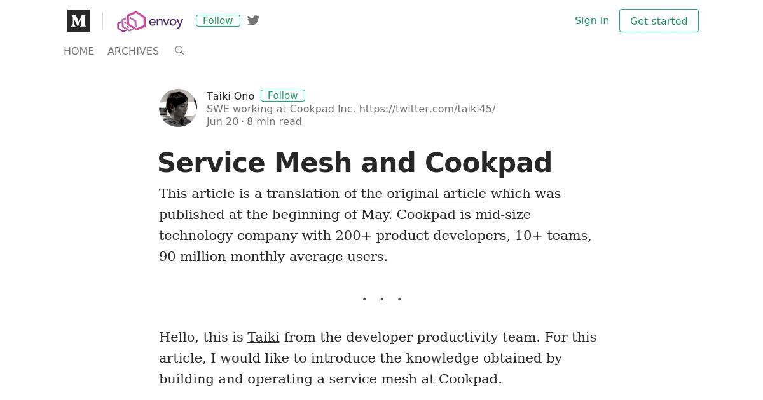Viewport: 763px width, 400px height.
Task: Open the Taiki link in greeting paragraph
Action: [263, 337]
